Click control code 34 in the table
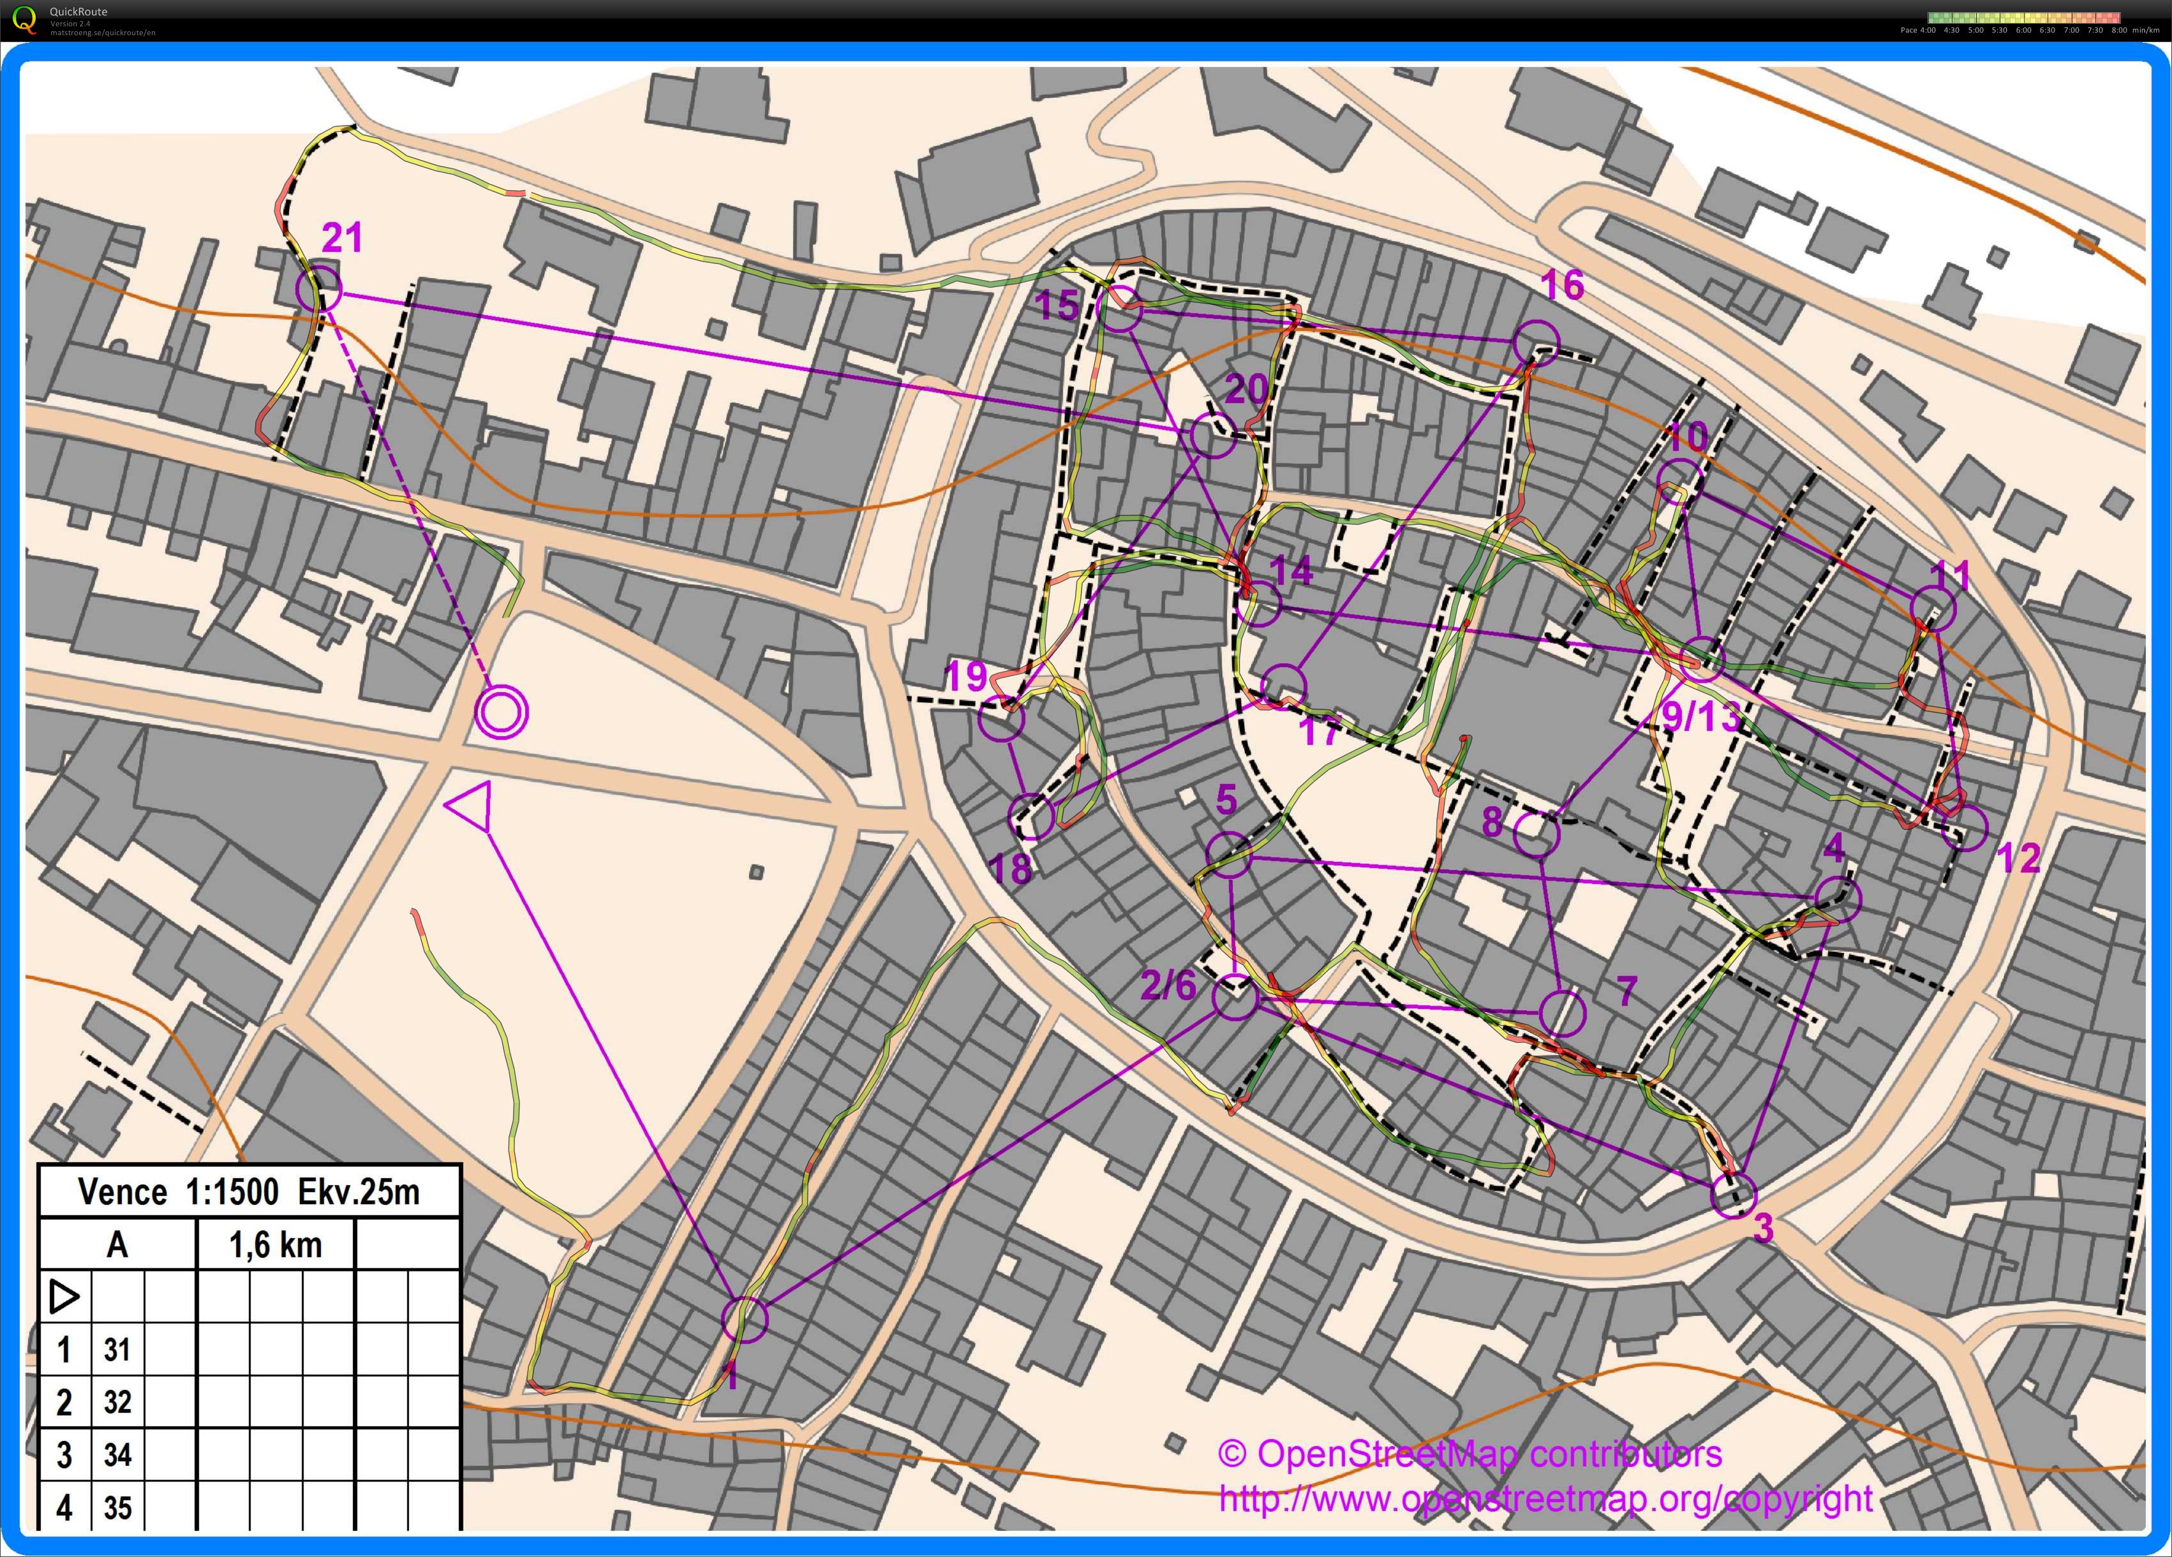The height and width of the screenshot is (1557, 2172). click(x=117, y=1454)
